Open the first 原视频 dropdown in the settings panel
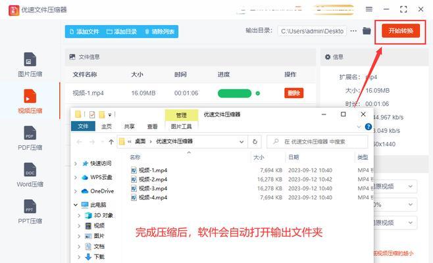The width and height of the screenshot is (433, 263). coord(395,187)
